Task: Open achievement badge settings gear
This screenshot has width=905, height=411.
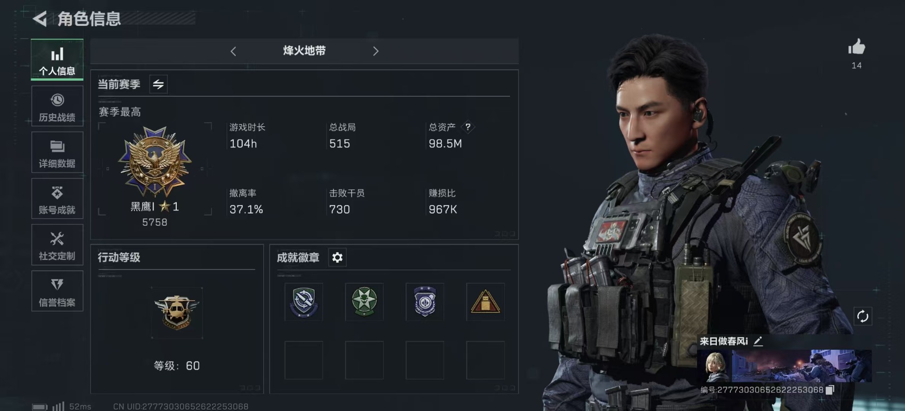Action: pyautogui.click(x=337, y=257)
